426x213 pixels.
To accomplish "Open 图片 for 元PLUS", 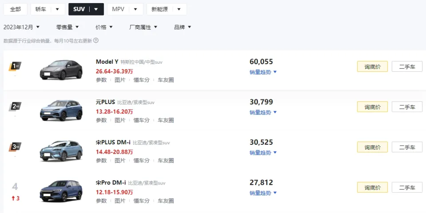I will pos(120,120).
